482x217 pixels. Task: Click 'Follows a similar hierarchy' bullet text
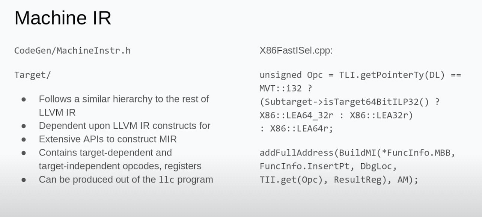pos(123,99)
